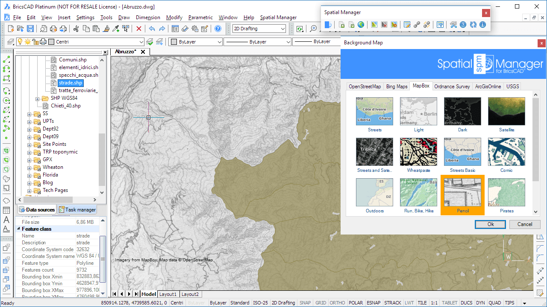
Task: Toggle LWT in the status bar
Action: click(409, 303)
